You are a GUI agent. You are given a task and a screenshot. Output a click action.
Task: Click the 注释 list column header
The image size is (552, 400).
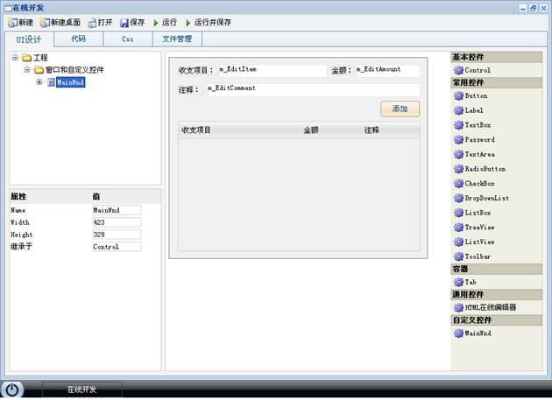[x=372, y=130]
